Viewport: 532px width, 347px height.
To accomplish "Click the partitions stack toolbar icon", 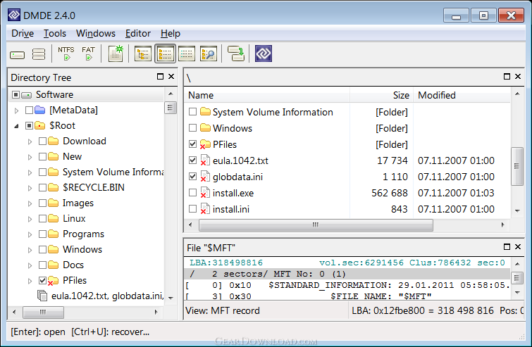I will tap(38, 54).
